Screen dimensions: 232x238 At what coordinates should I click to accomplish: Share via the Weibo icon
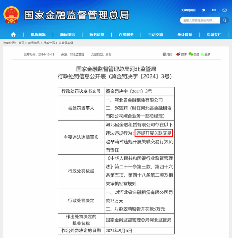coord(178,54)
